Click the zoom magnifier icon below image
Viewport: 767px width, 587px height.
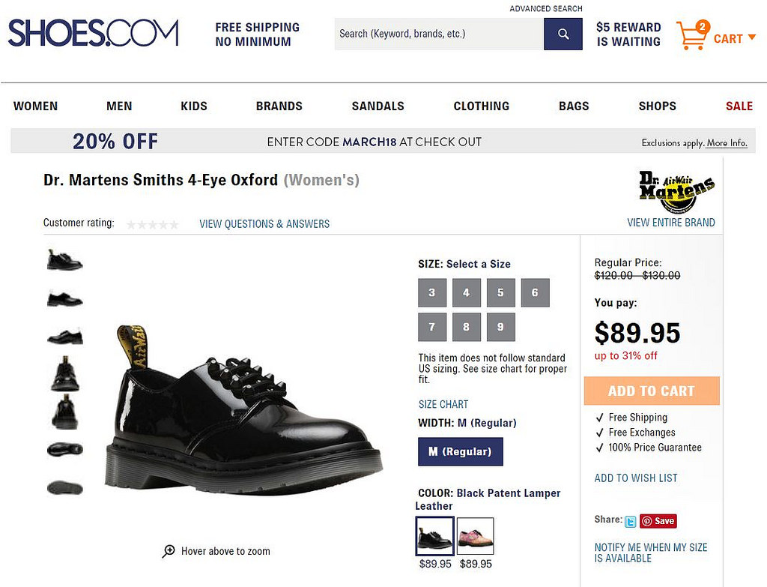pyautogui.click(x=169, y=551)
